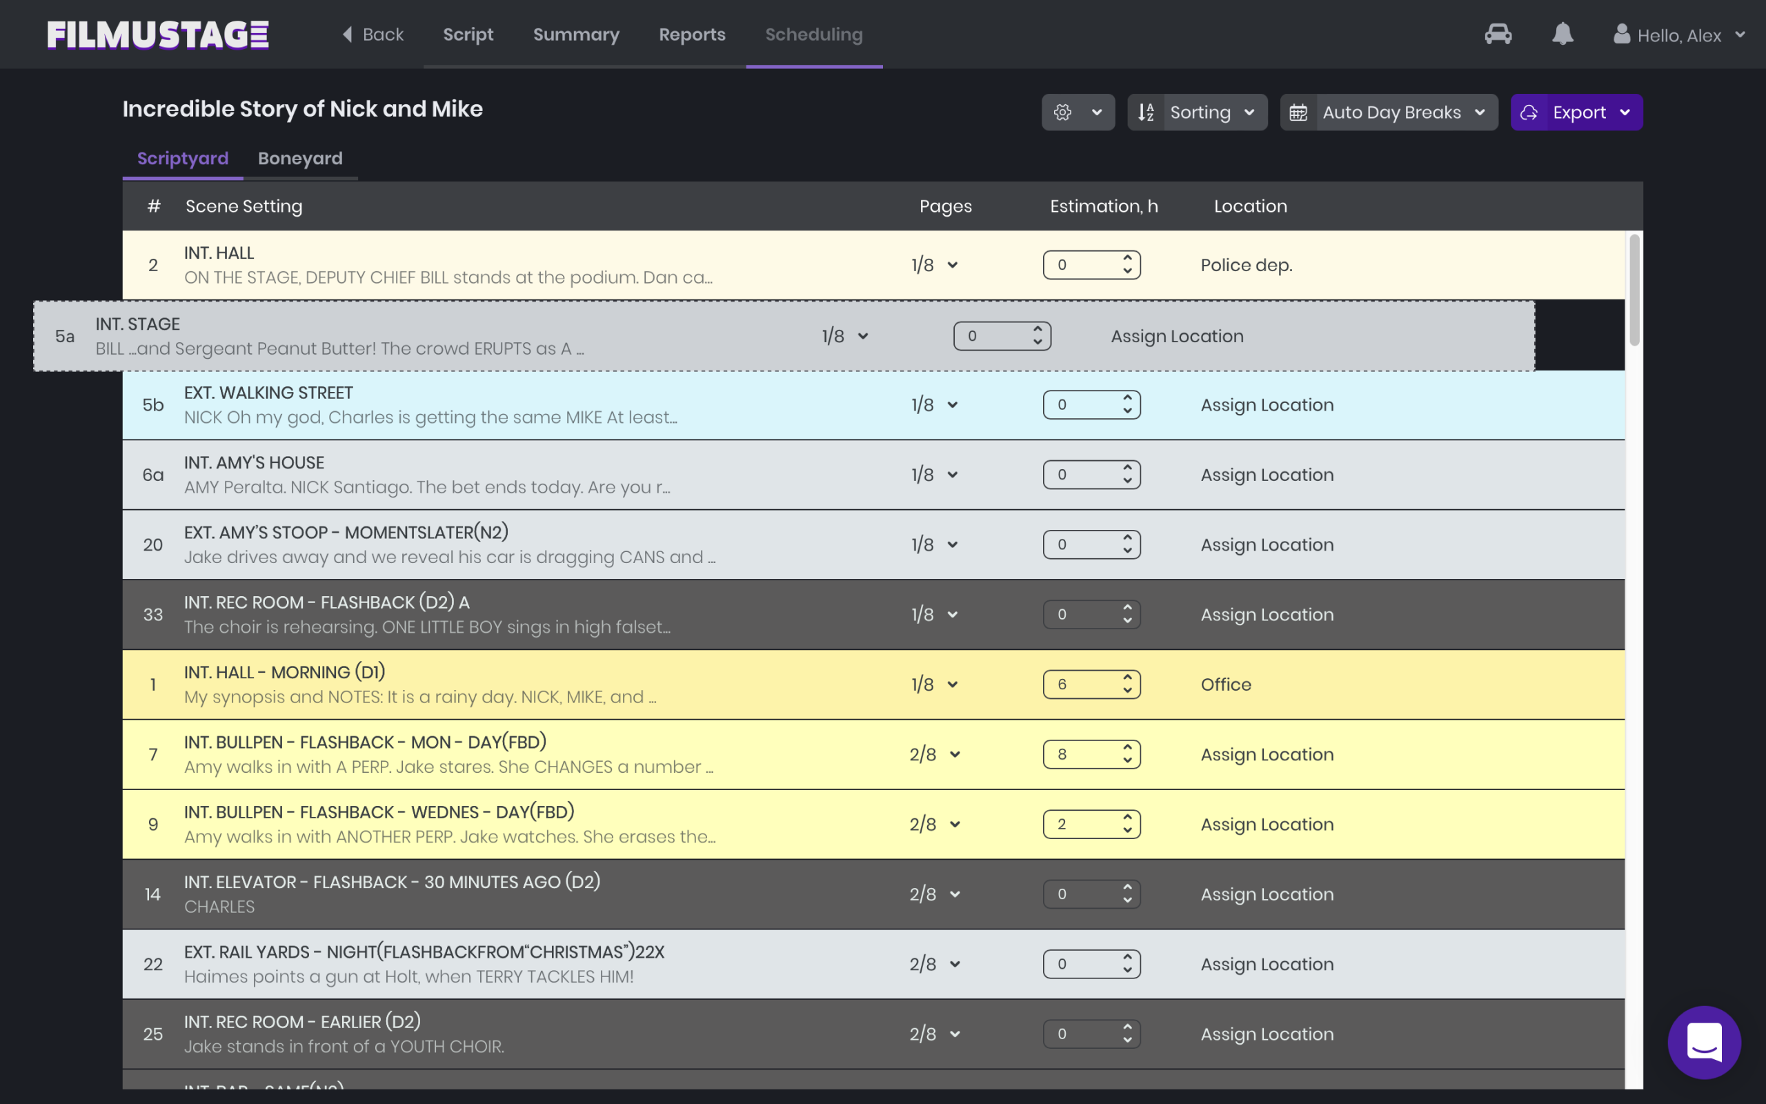
Task: Expand the Sorting dropdown
Action: 1249,112
